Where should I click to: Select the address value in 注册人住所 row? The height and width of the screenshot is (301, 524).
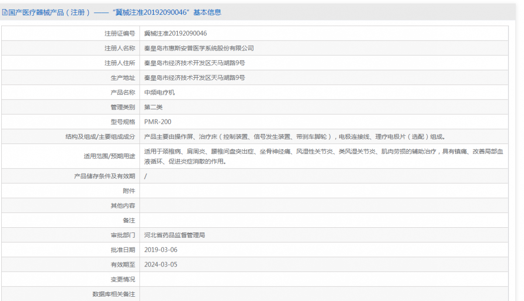pos(195,63)
